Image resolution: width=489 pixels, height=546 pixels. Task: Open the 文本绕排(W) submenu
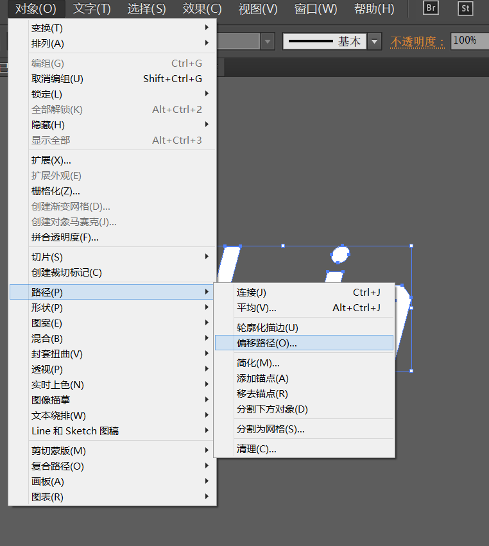(x=113, y=415)
